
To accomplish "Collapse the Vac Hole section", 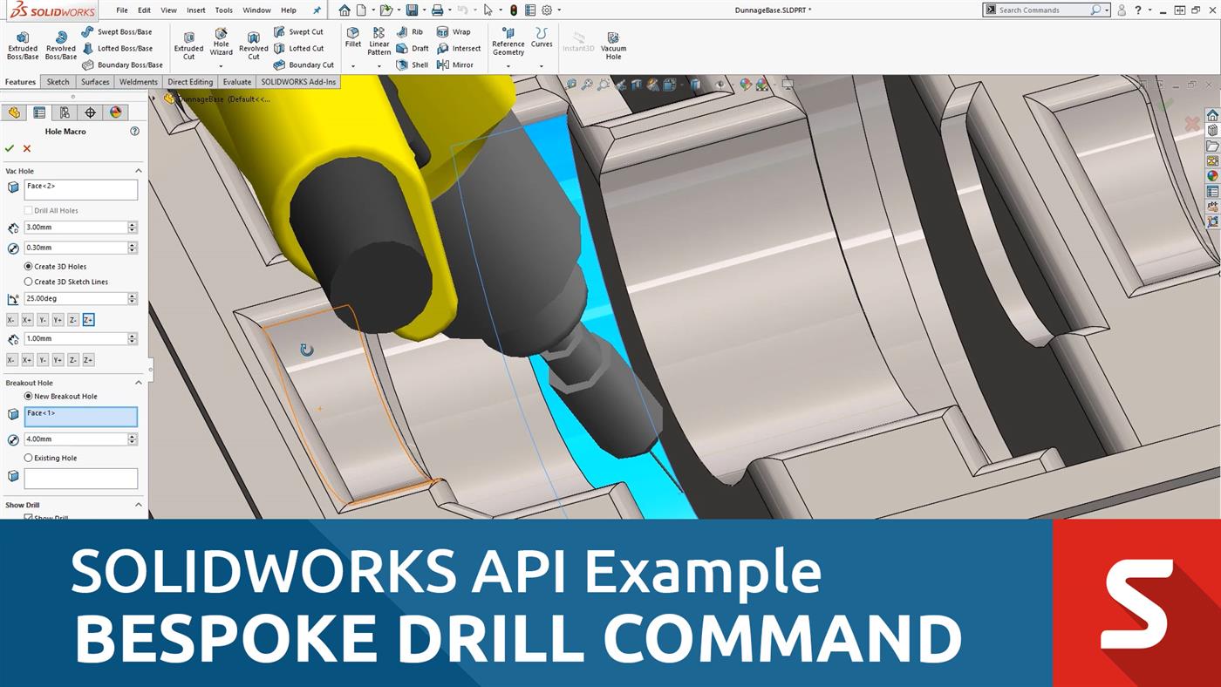I will (138, 171).
